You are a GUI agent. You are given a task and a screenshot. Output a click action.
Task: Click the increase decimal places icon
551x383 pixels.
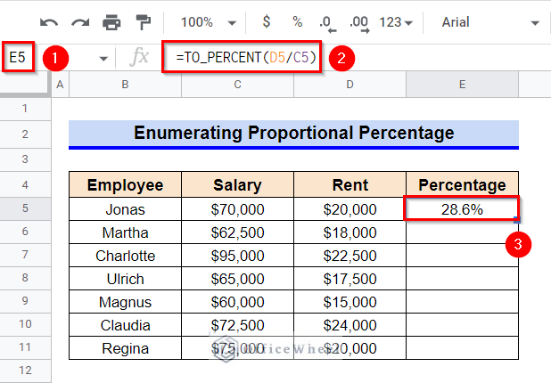[x=359, y=23]
